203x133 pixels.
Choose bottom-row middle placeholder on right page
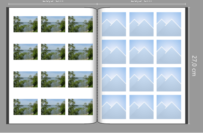[141, 107]
